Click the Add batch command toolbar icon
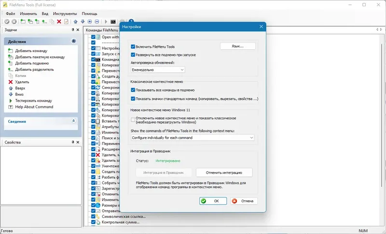Image resolution: width=386 pixels, height=234 pixels. tap(30, 22)
